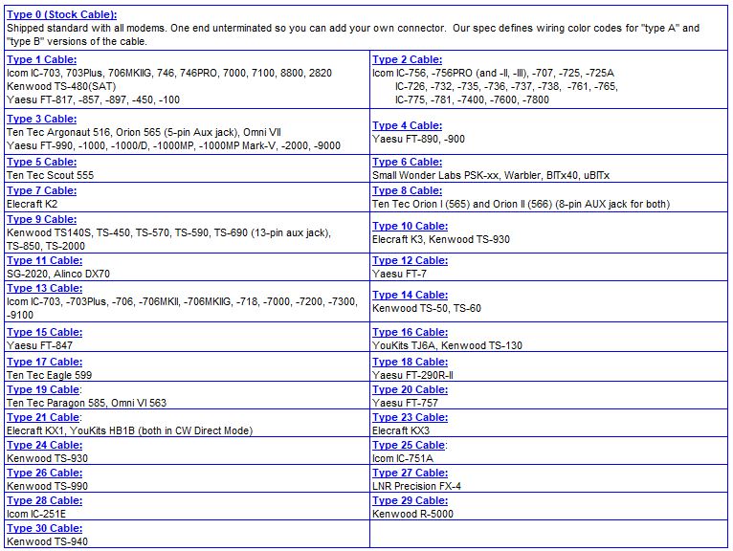Follow the Type 10 Cable link
The image size is (733, 551).
(x=411, y=226)
